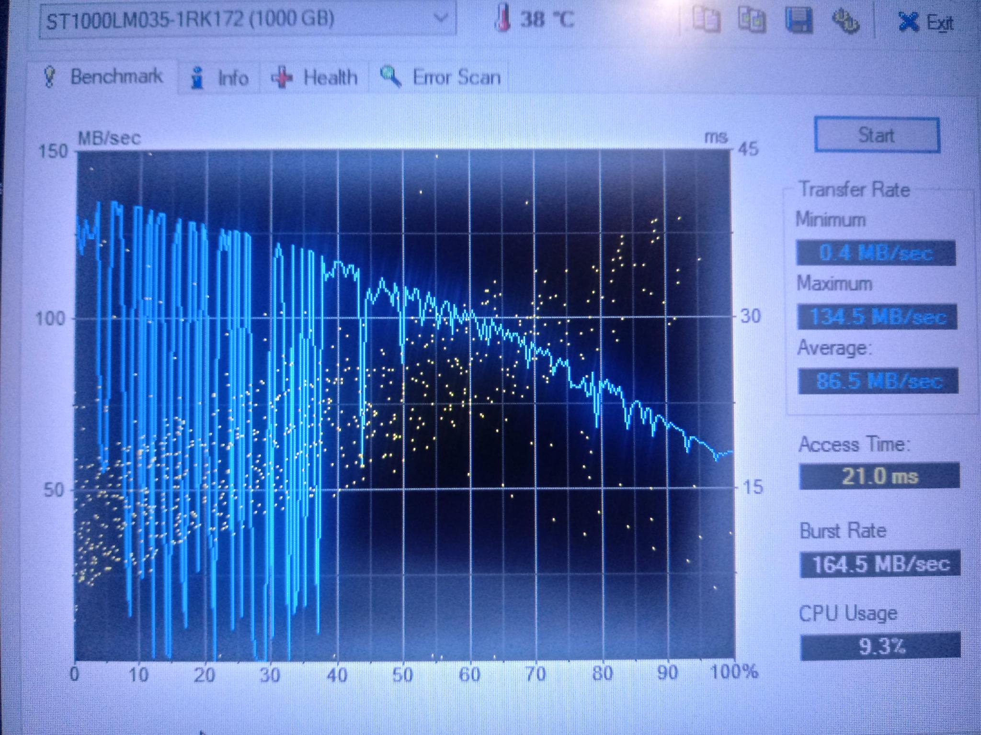The image size is (981, 735).
Task: Select the Average 86.5 MB/sec value
Action: pyautogui.click(x=878, y=381)
